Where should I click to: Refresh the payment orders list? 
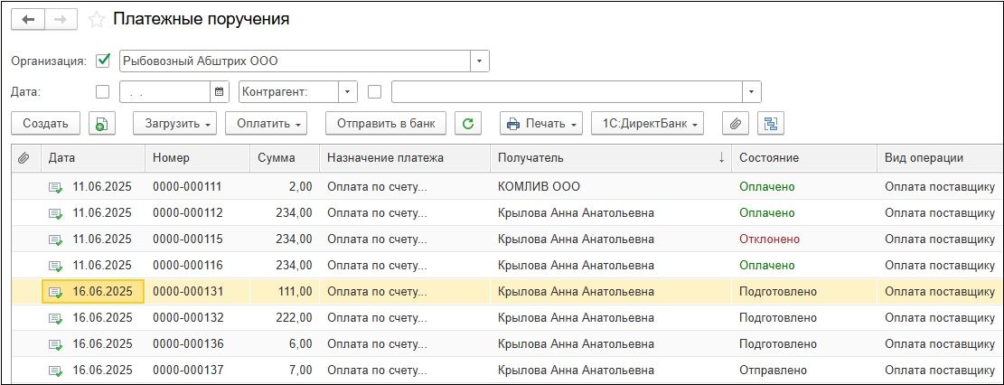tap(467, 124)
